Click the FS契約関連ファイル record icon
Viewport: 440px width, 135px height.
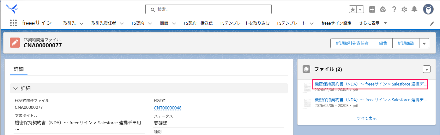click(15, 43)
